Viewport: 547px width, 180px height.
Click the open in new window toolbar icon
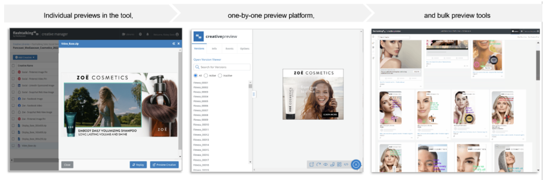pos(312,164)
